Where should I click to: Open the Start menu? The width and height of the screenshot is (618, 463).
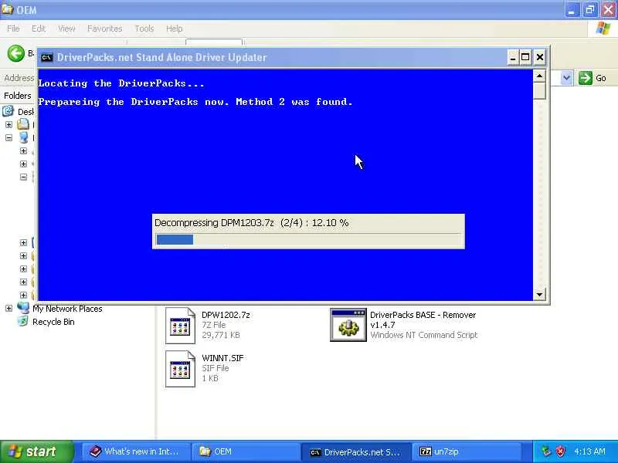coord(36,451)
